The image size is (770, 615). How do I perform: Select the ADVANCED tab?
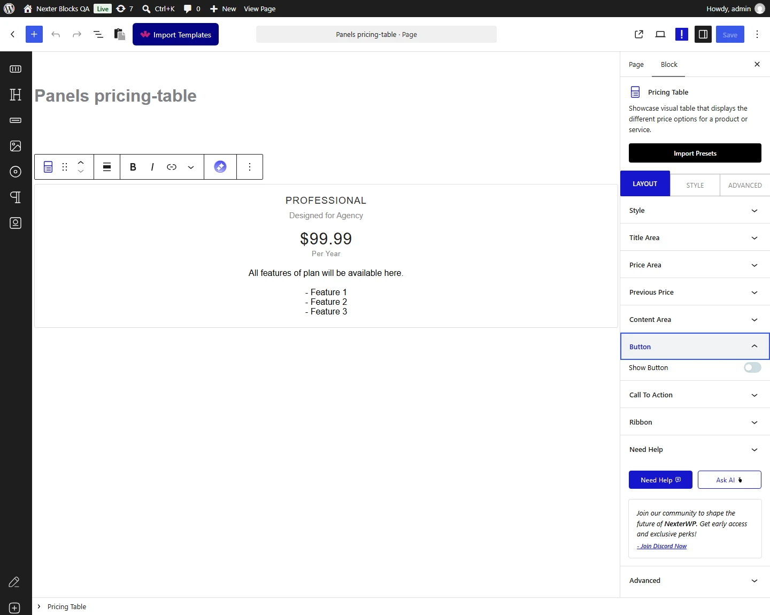click(x=745, y=185)
